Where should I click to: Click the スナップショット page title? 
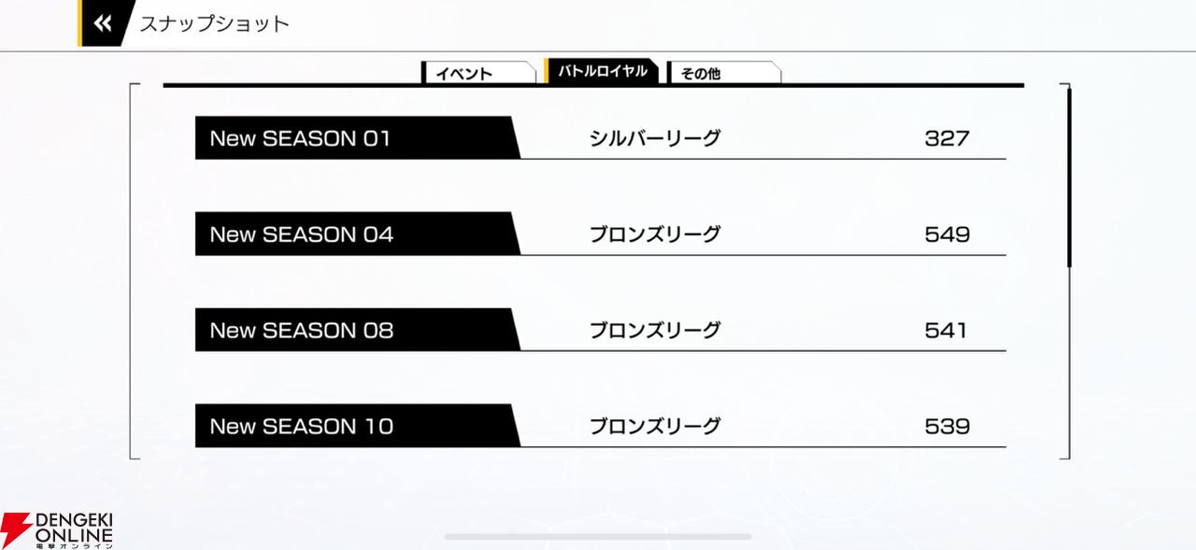click(x=215, y=24)
